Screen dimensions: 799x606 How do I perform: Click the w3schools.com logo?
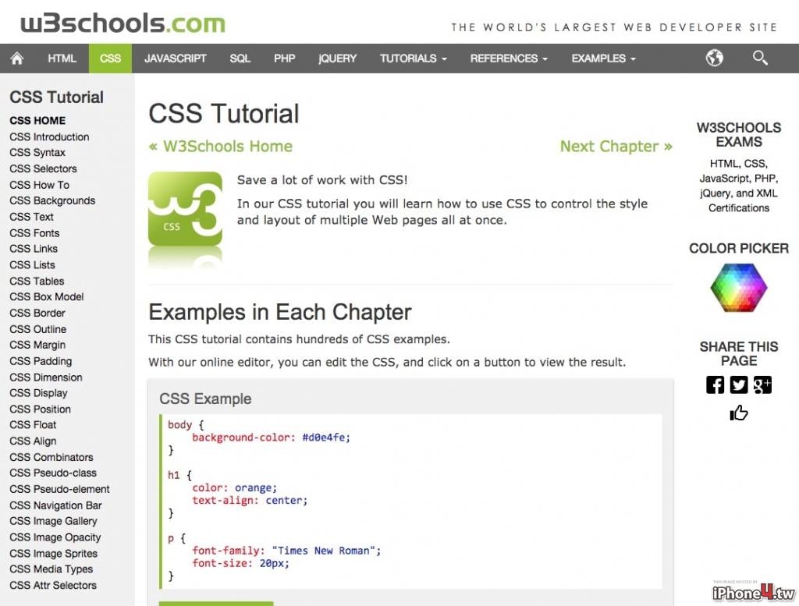123,23
